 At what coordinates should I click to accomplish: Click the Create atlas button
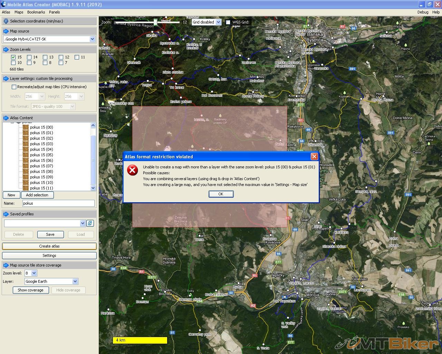pos(49,246)
